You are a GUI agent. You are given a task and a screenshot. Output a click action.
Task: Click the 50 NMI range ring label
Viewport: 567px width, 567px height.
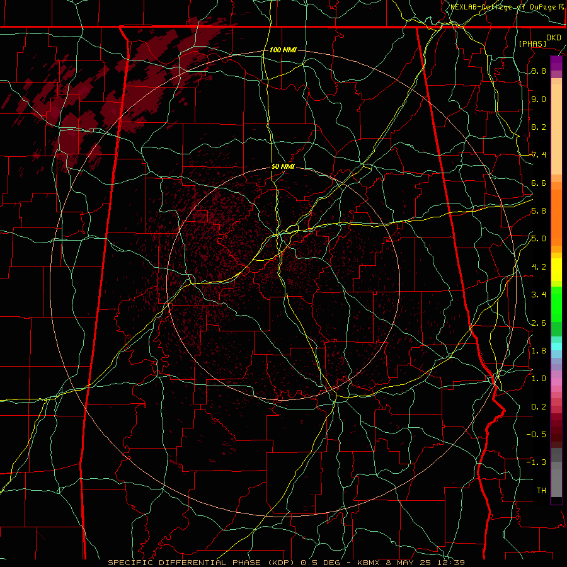coord(283,167)
